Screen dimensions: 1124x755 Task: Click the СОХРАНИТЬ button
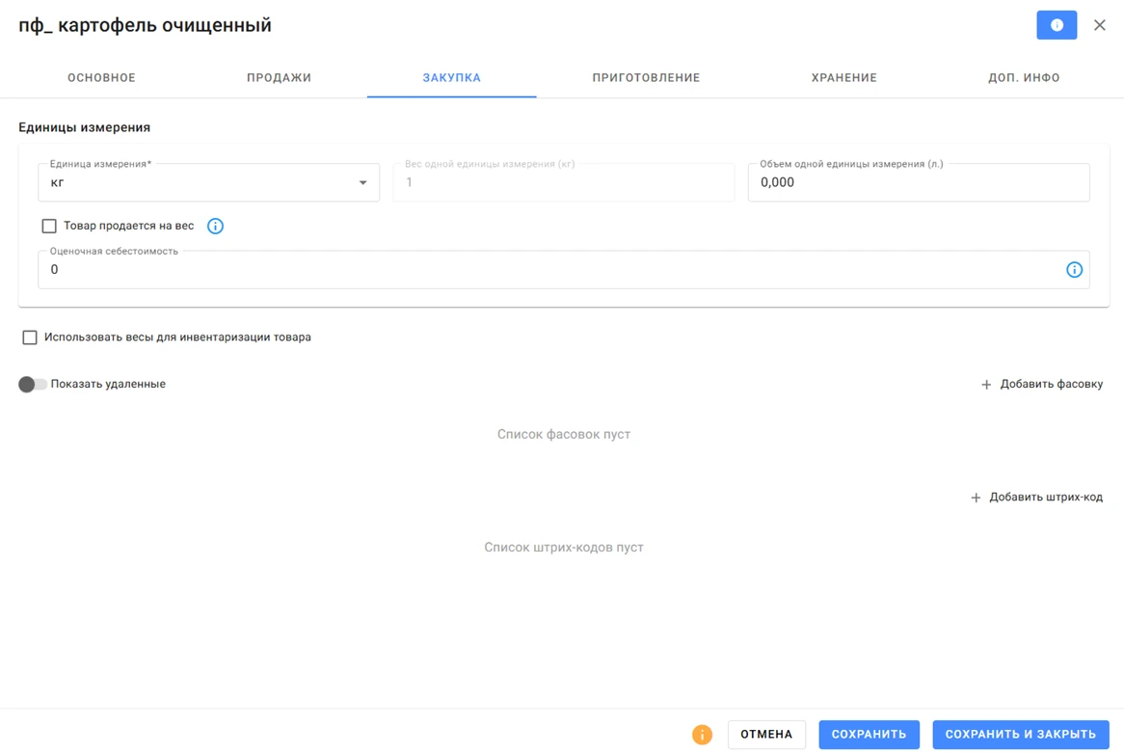[x=869, y=734]
